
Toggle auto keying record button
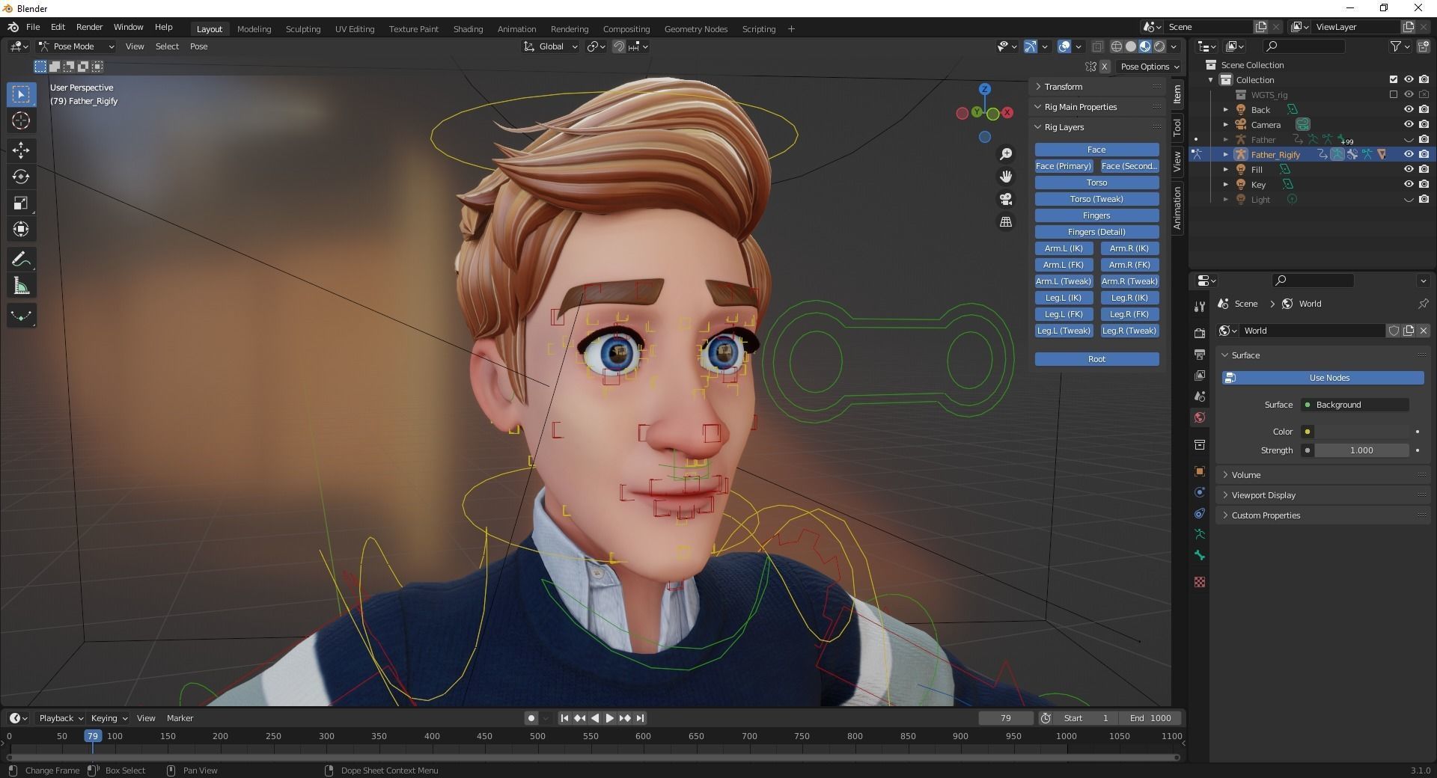pos(531,718)
